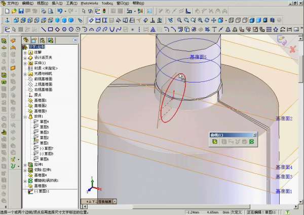The width and height of the screenshot is (304, 215).
Task: Click the New document icon
Action: 7,11
